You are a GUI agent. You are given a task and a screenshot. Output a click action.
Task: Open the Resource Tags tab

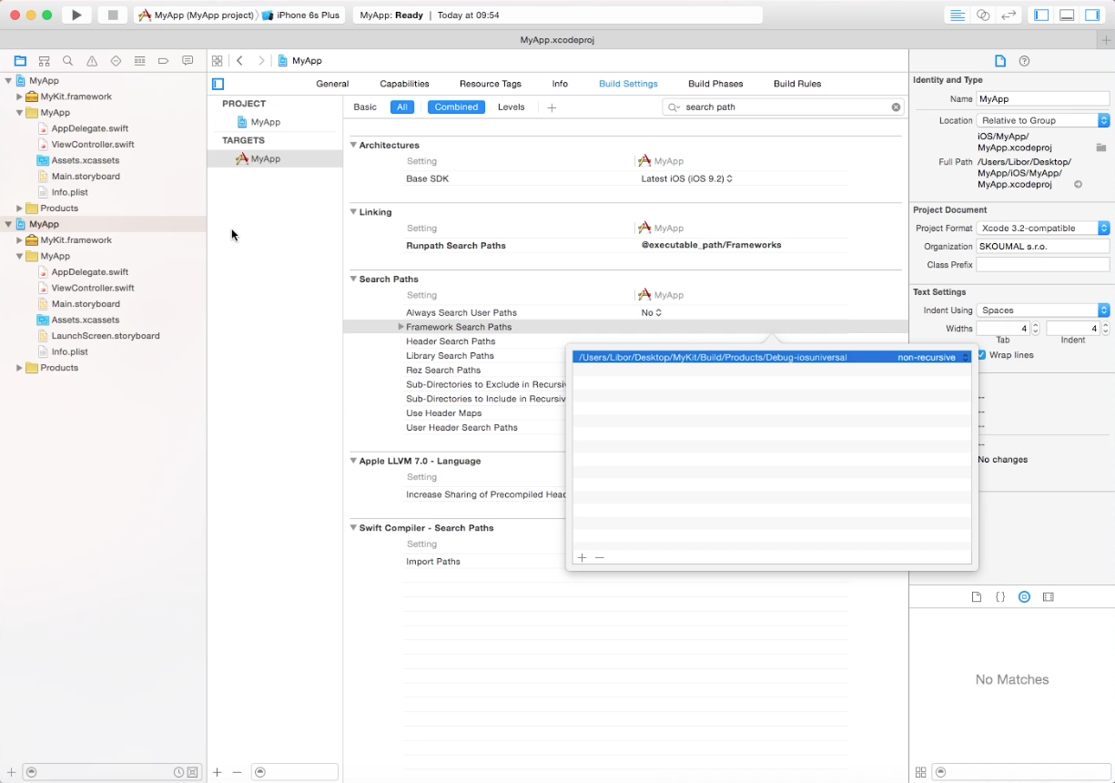coord(490,84)
